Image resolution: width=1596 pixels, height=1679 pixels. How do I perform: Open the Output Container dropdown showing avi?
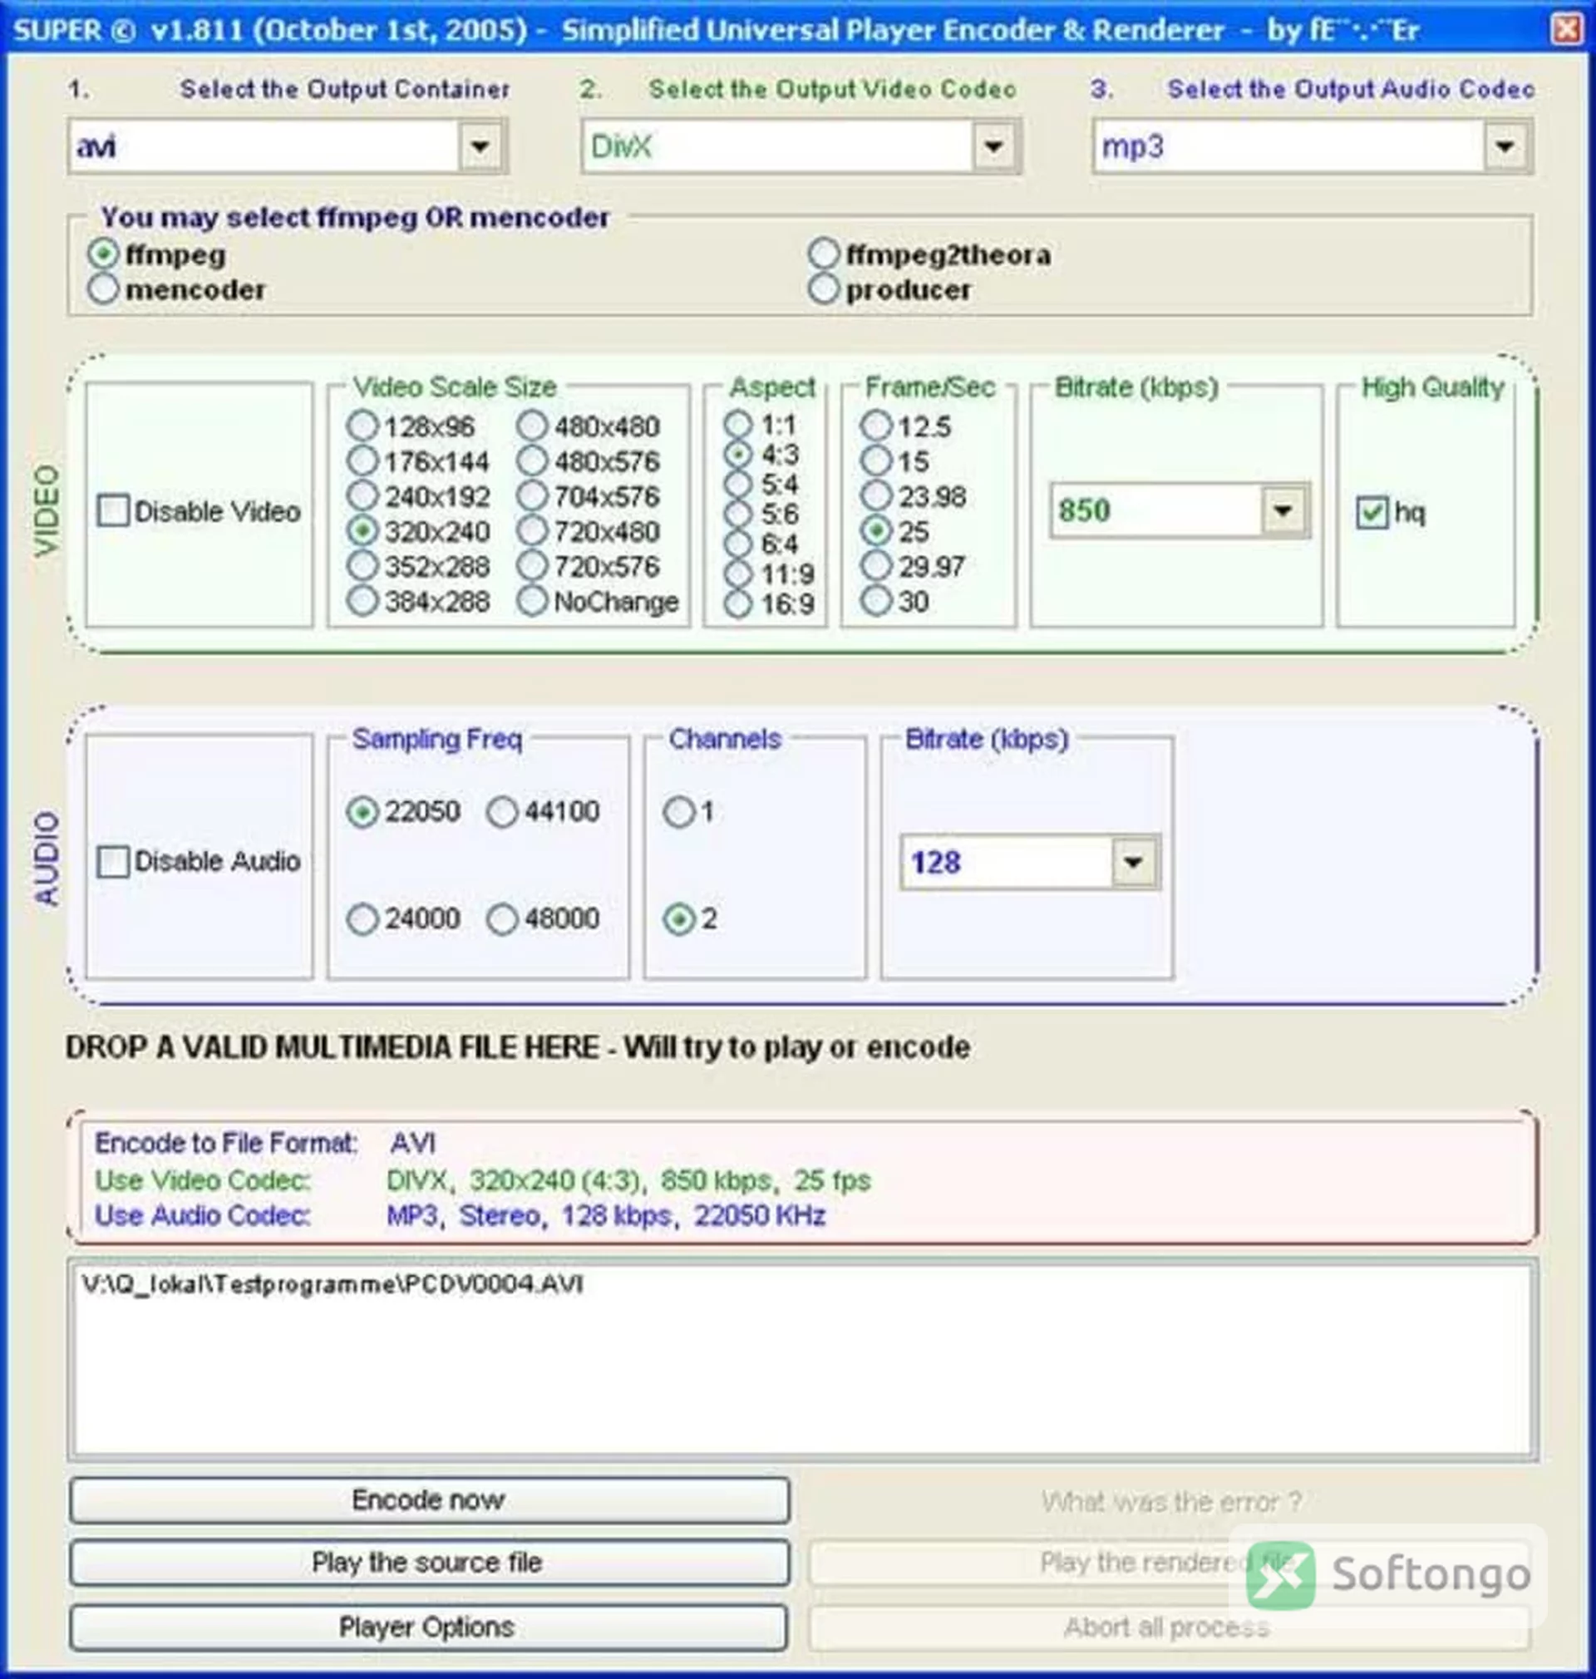tap(288, 147)
